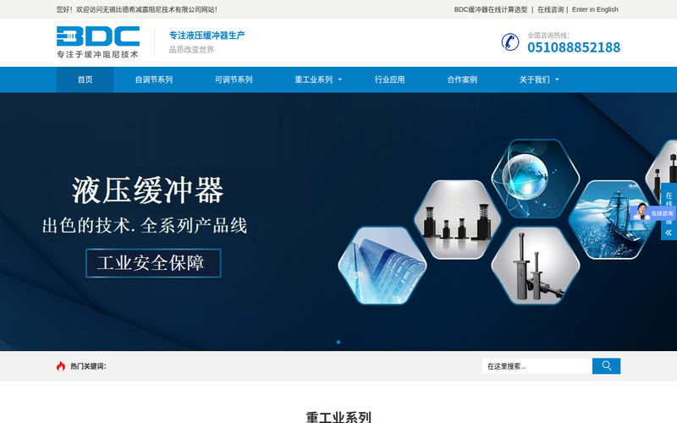Click the 重工业系列 section heading

tap(338, 417)
